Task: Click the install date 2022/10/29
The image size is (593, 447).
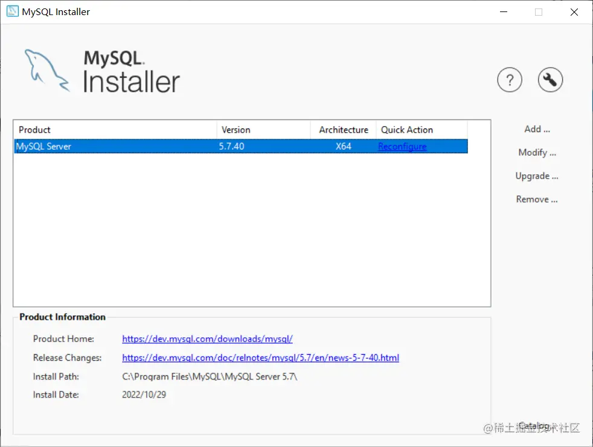Action: pyautogui.click(x=144, y=395)
